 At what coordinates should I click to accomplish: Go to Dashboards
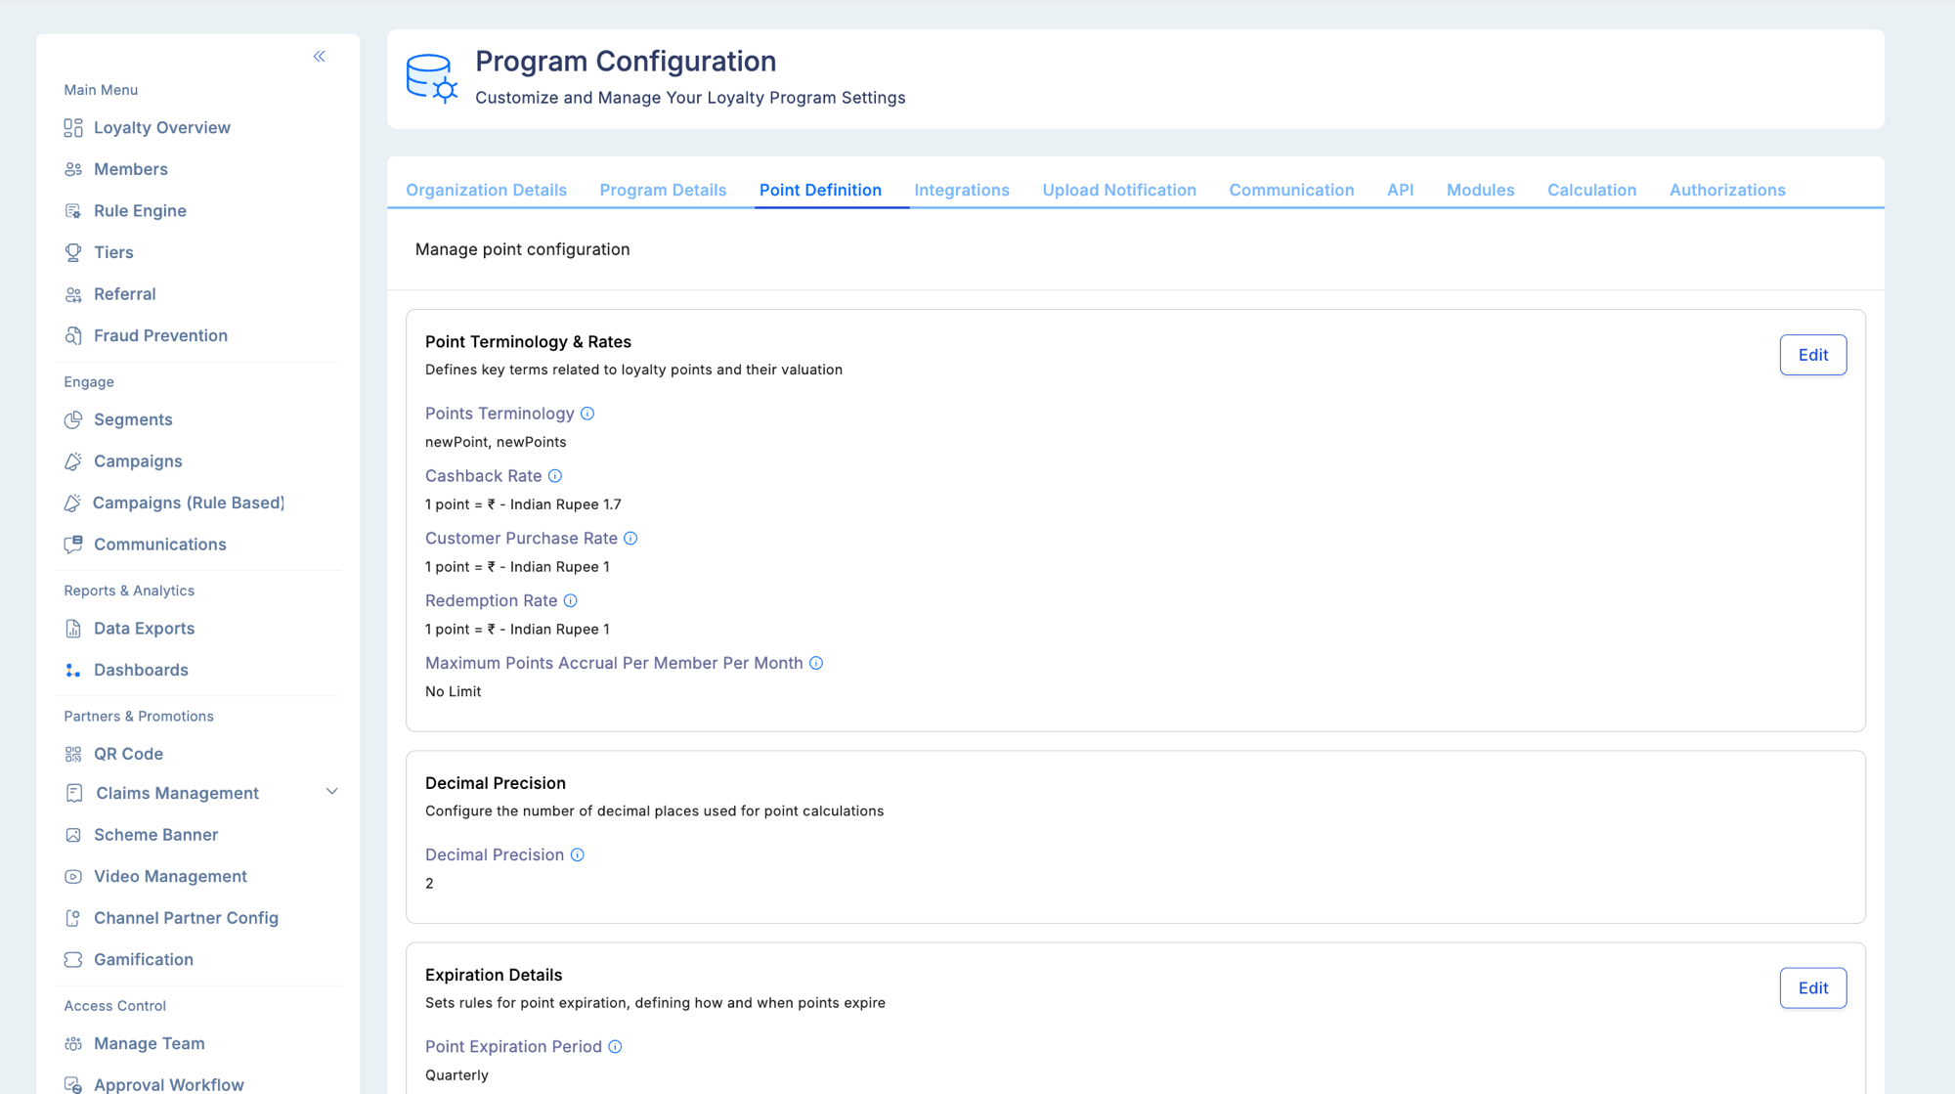tap(141, 670)
